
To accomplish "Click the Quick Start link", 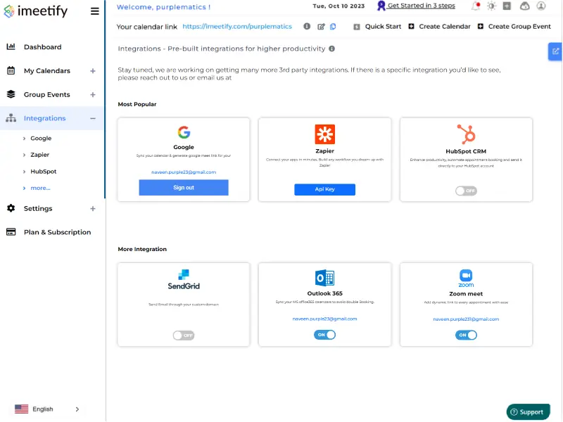I will [x=383, y=26].
